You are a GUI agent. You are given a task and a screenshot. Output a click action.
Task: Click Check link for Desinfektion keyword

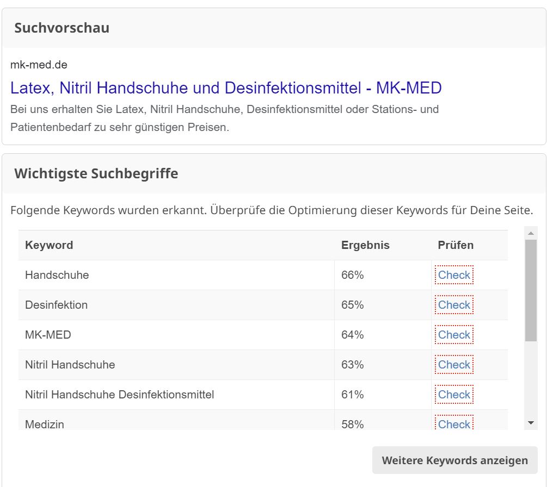point(454,305)
